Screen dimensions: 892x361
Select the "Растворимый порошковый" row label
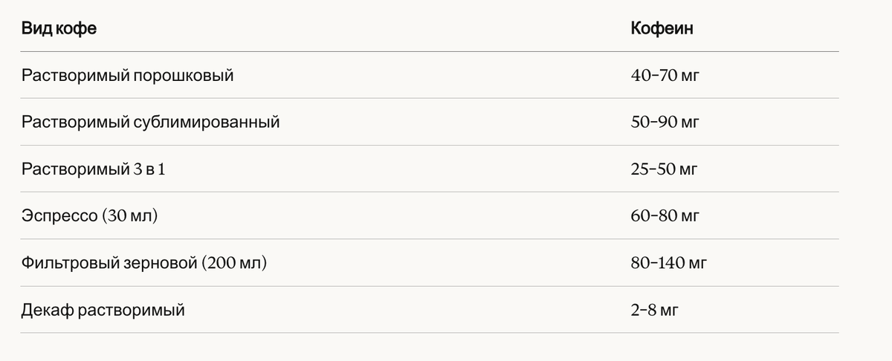(128, 76)
